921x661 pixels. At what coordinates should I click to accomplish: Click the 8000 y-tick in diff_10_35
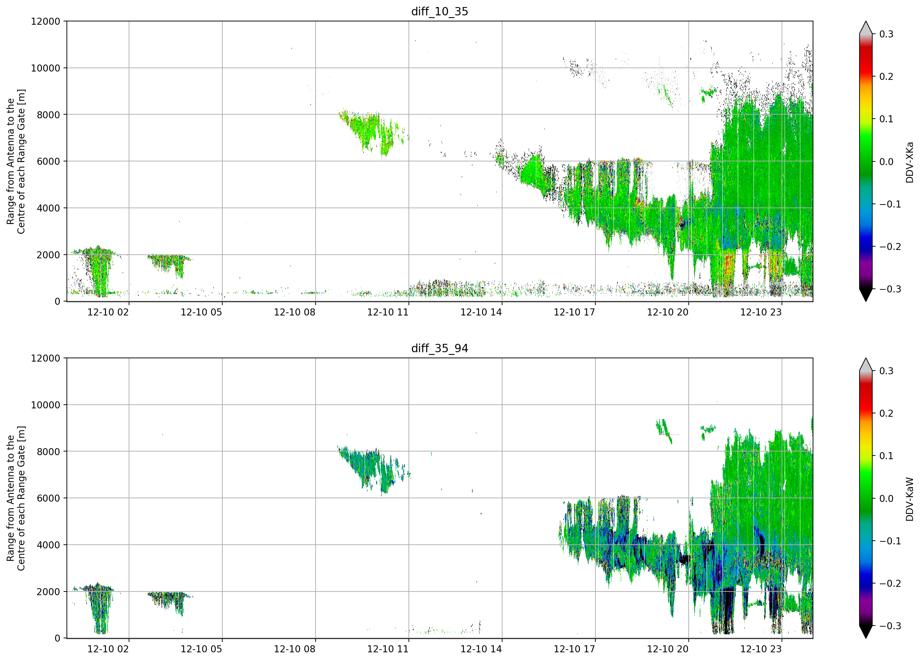point(48,115)
